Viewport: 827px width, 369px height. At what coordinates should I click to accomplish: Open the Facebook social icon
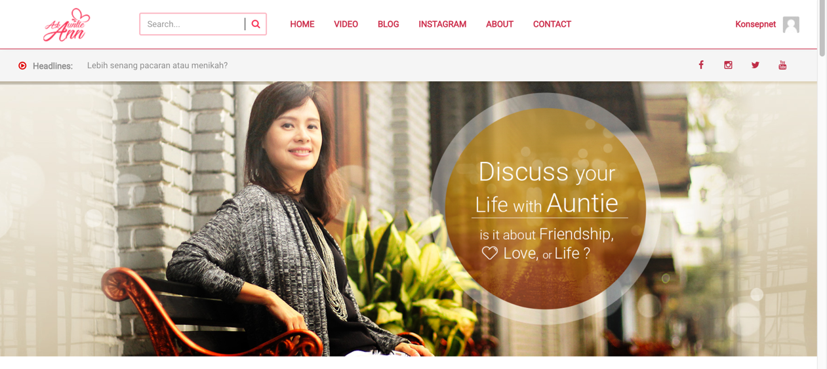pos(701,65)
